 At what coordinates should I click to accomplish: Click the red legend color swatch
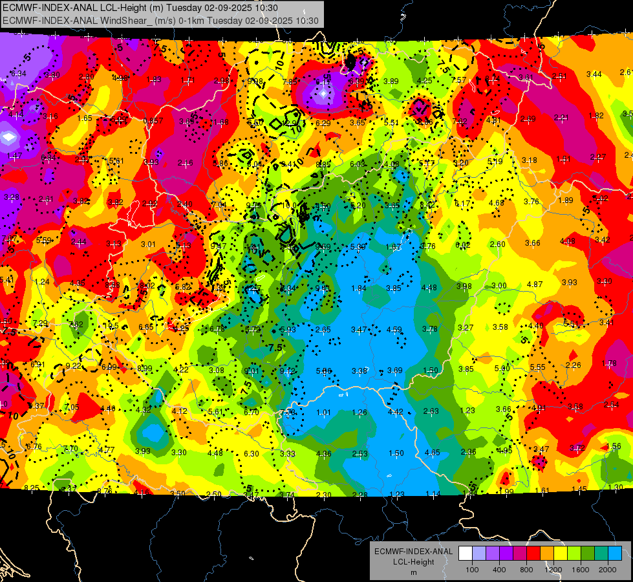533,554
